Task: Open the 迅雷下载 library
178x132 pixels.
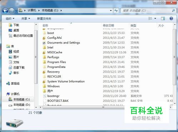Action: point(17,68)
